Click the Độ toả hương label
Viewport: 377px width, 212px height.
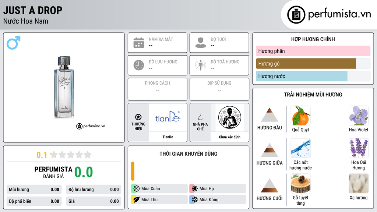(225, 62)
